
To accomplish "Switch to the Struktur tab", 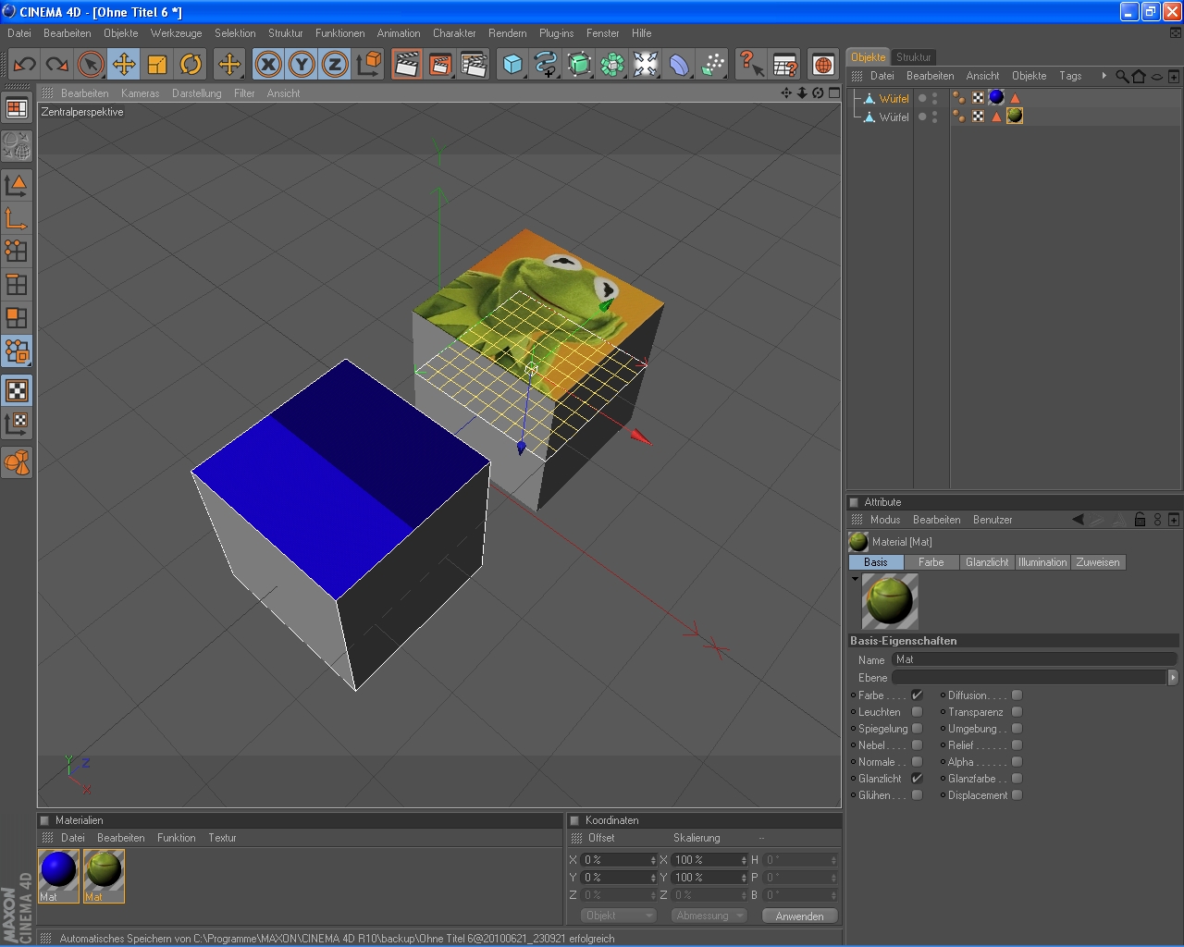I will coord(913,57).
